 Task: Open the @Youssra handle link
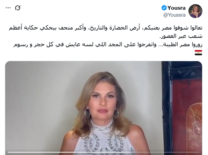tap(174, 15)
